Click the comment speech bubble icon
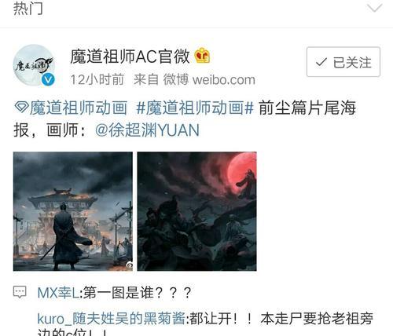The height and width of the screenshot is (336, 393). click(20, 292)
